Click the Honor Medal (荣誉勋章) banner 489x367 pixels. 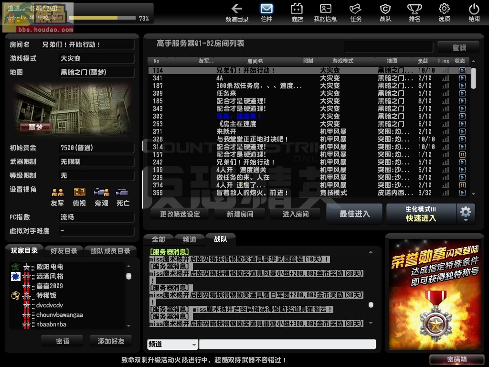click(x=435, y=294)
